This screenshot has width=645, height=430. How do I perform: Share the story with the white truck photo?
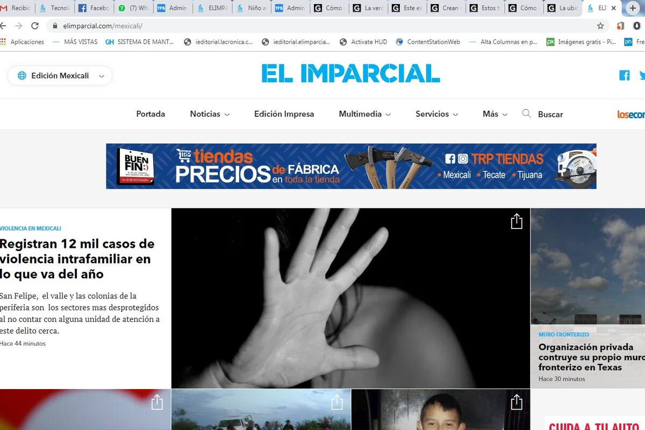click(336, 402)
